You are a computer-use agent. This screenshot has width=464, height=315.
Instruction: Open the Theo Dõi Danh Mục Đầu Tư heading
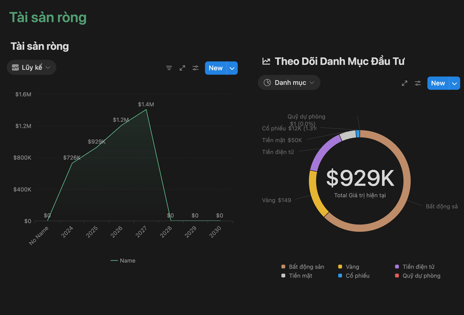coord(340,61)
